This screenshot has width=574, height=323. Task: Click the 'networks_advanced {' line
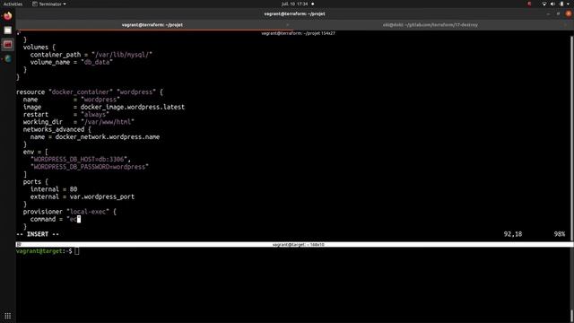pyautogui.click(x=57, y=129)
